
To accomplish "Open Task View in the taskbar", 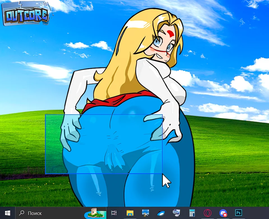I will (x=114, y=213).
